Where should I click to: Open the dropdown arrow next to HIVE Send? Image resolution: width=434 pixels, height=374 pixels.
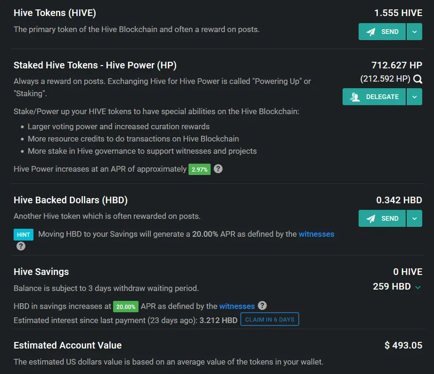point(414,32)
